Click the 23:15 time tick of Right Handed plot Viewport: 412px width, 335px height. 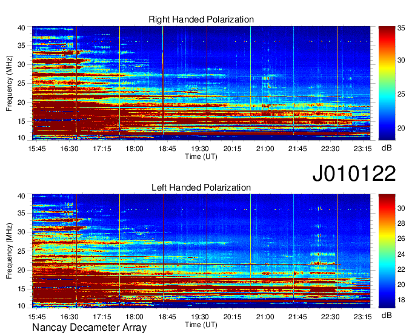pos(363,149)
